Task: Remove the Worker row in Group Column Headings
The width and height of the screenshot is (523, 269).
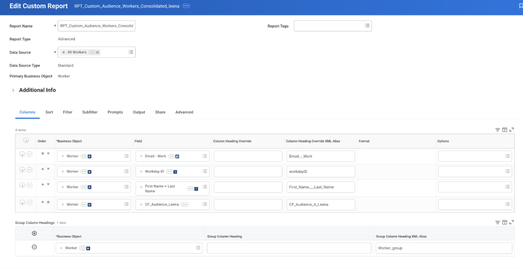Action: (34, 247)
